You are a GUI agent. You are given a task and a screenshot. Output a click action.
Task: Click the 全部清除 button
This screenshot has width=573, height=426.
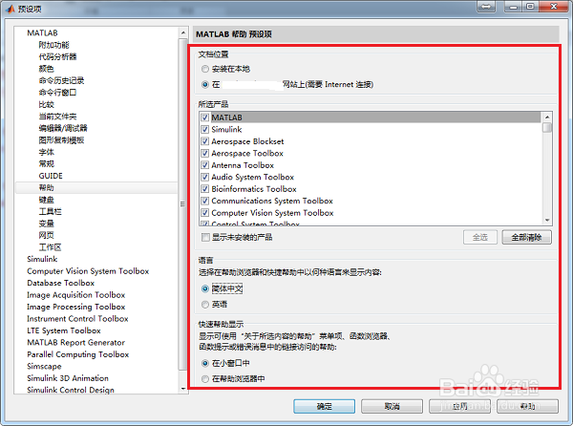526,237
